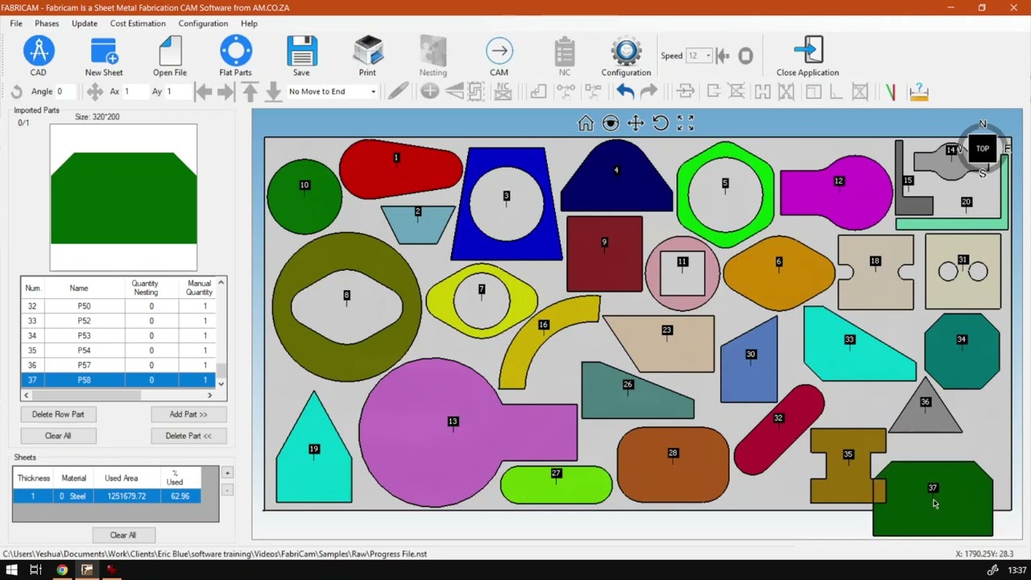Click the circular rotate-view icon above the sheet
1031x580 pixels.
[x=660, y=123]
